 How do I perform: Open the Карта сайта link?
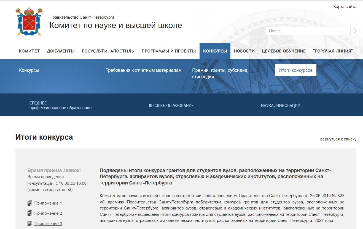point(345,7)
